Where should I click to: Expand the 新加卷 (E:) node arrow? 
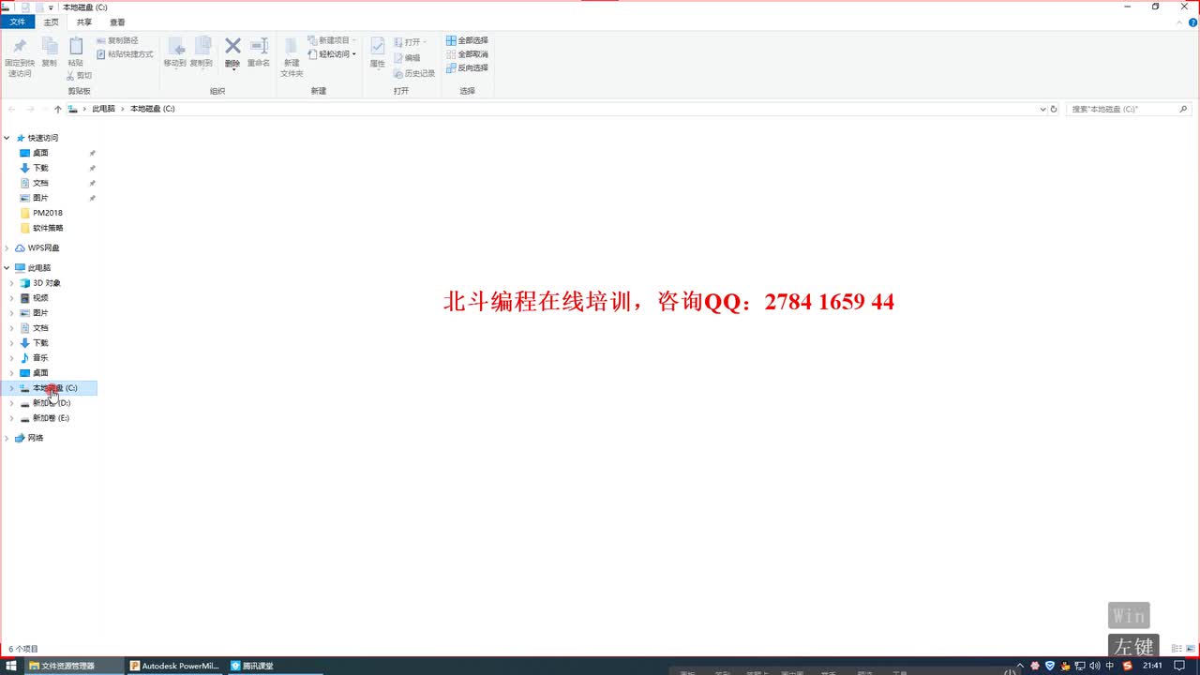point(12,418)
